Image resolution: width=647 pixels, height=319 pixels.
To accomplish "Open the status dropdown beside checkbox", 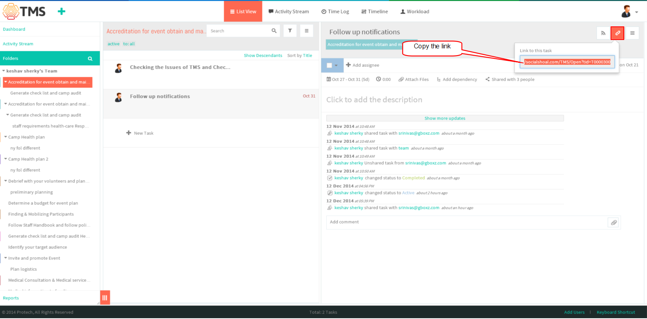I will click(x=336, y=65).
